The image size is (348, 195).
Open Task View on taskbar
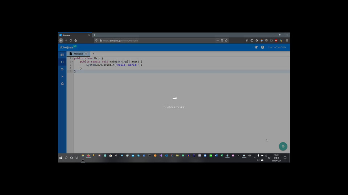(77, 158)
